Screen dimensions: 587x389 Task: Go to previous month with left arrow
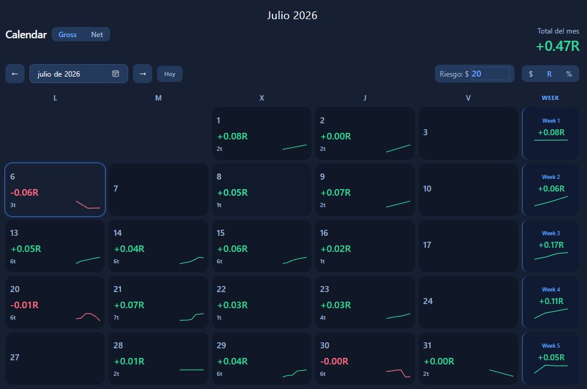coord(15,74)
